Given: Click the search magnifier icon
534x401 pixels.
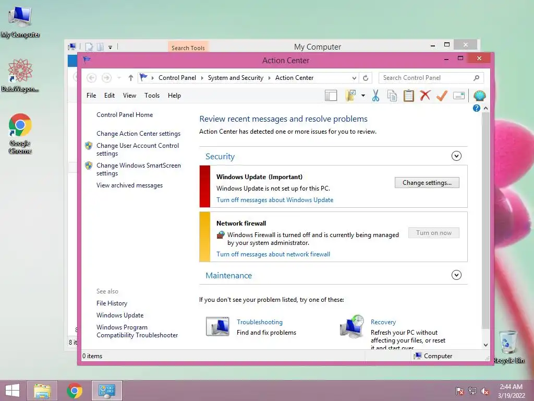Looking at the screenshot, I should pos(477,78).
